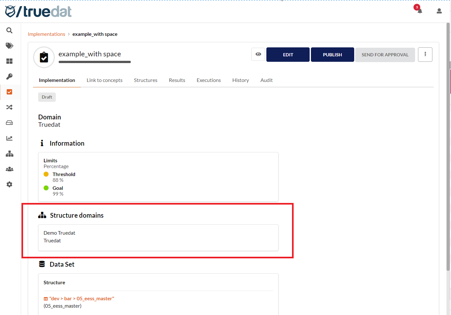Screen dimensions: 451x315
Task: Open the line chart sidebar icon
Action: tap(9, 138)
